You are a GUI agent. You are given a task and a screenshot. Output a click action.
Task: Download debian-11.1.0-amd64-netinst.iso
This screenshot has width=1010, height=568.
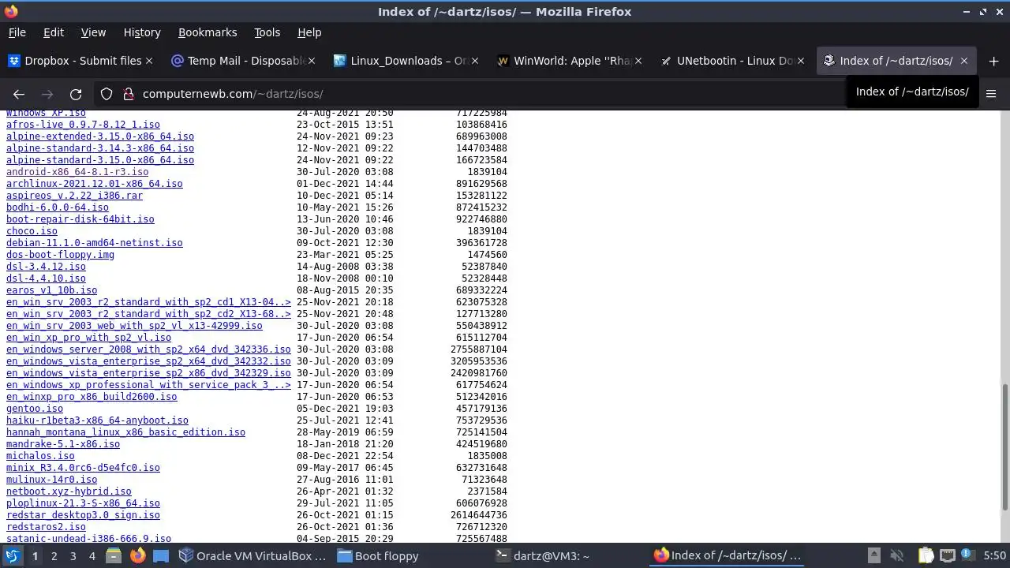pyautogui.click(x=94, y=243)
